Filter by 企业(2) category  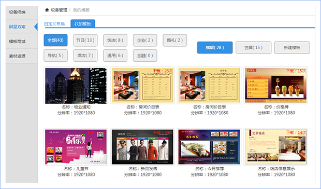coord(145,40)
